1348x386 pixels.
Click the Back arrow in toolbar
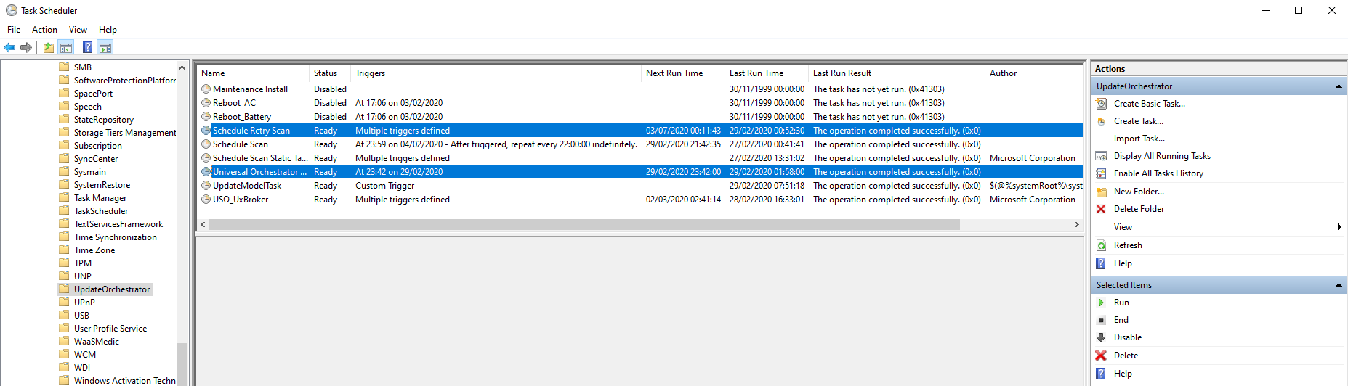[9, 48]
